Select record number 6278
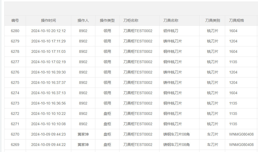The height and width of the screenshot is (152, 258). click(15, 52)
